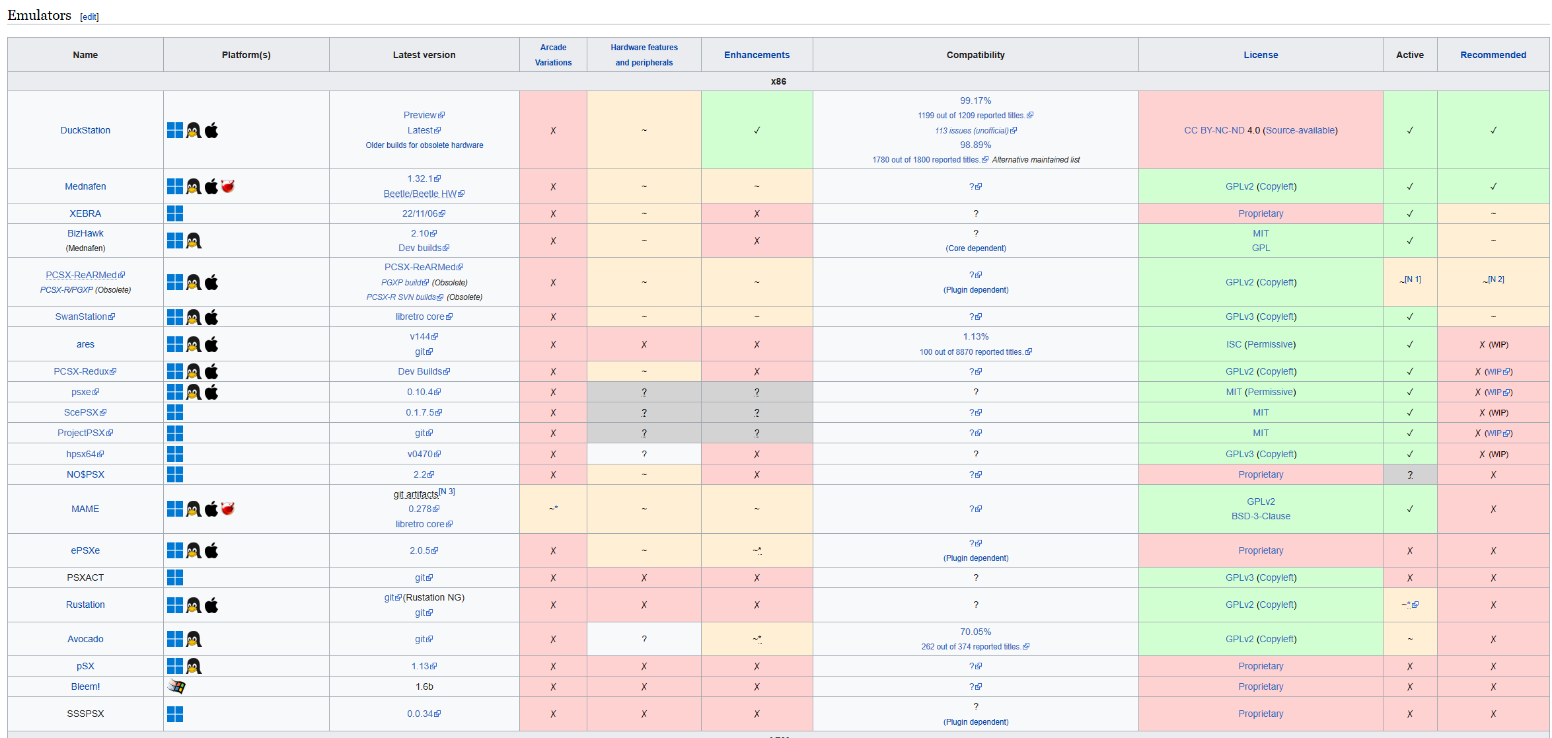Open psxe version 0.10.4 link
The width and height of the screenshot is (1552, 738).
[x=424, y=392]
